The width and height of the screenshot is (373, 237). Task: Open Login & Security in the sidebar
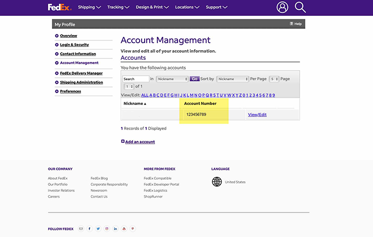pos(74,45)
